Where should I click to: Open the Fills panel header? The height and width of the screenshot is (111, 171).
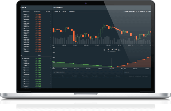[x=126, y=72]
